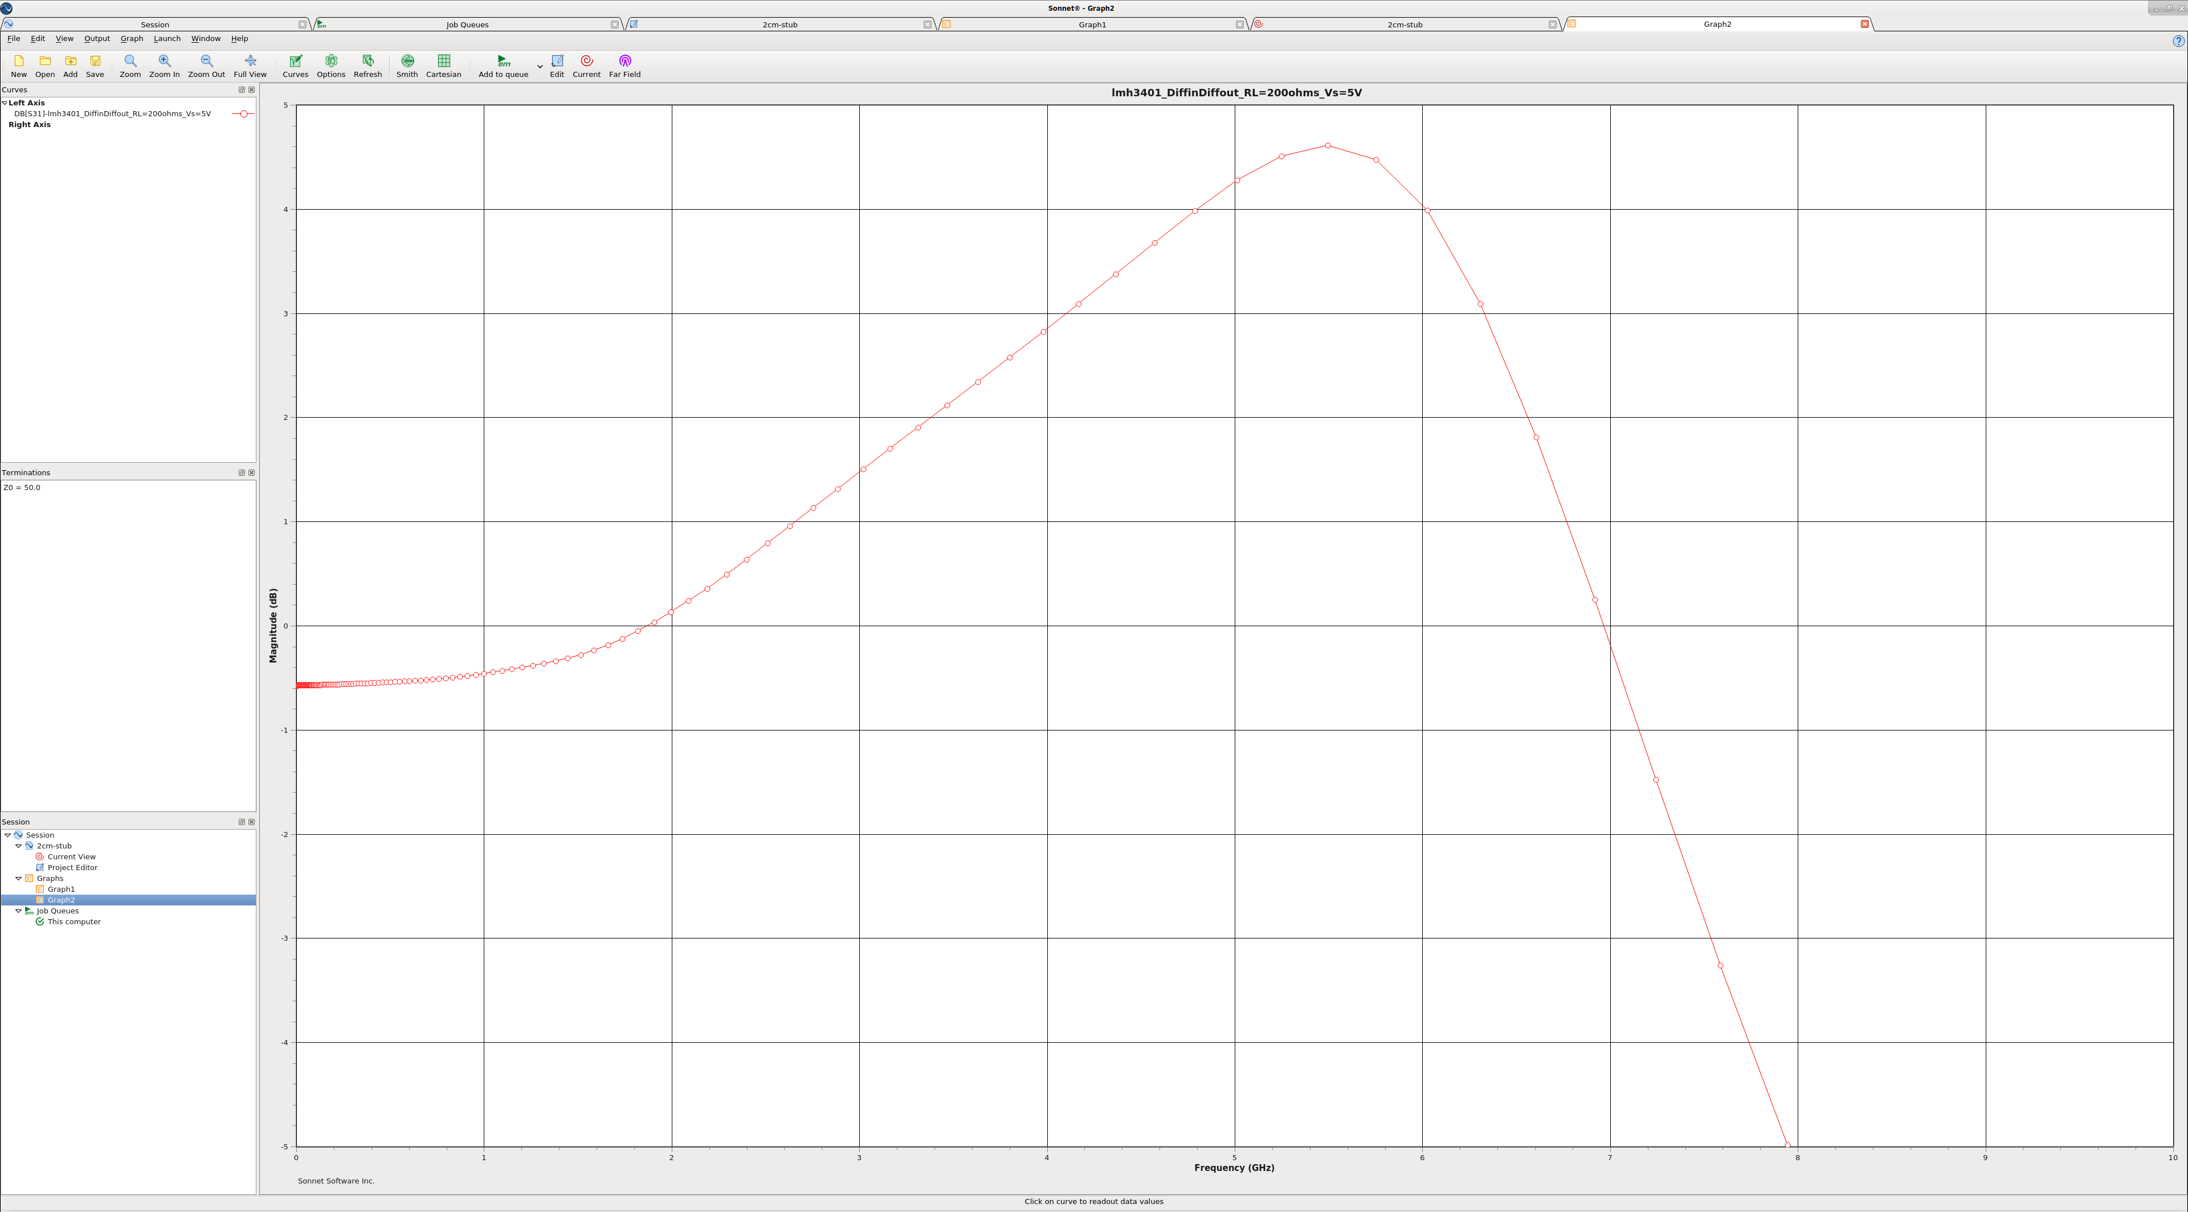This screenshot has height=1212, width=2188.
Task: Open help via the question mark icon
Action: (x=2178, y=41)
